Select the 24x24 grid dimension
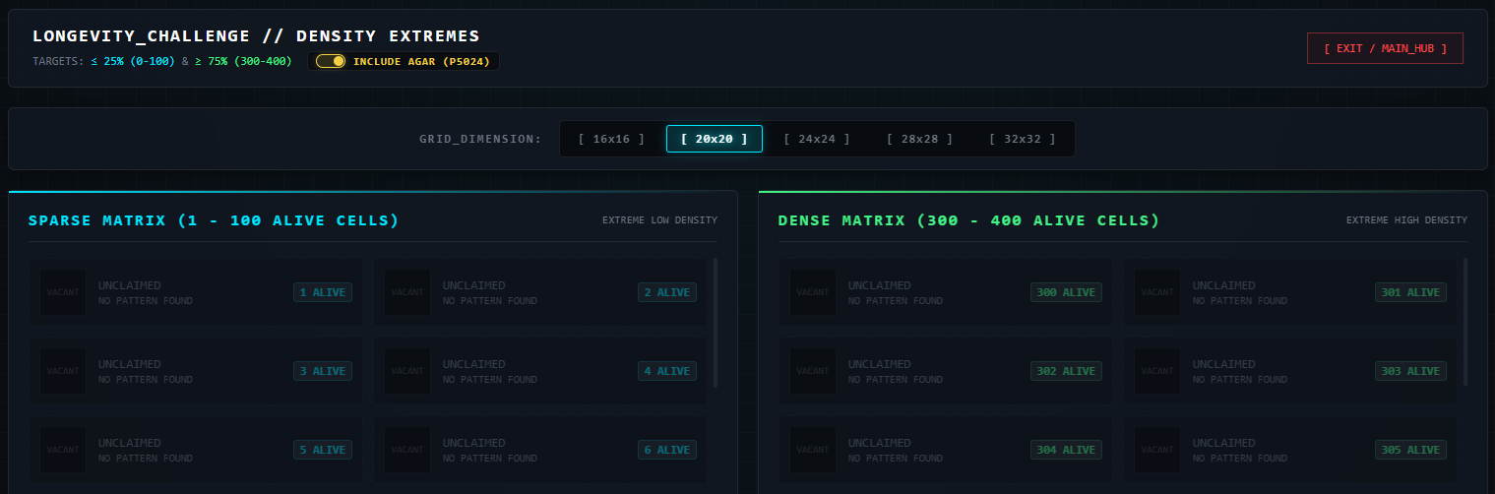 817,139
